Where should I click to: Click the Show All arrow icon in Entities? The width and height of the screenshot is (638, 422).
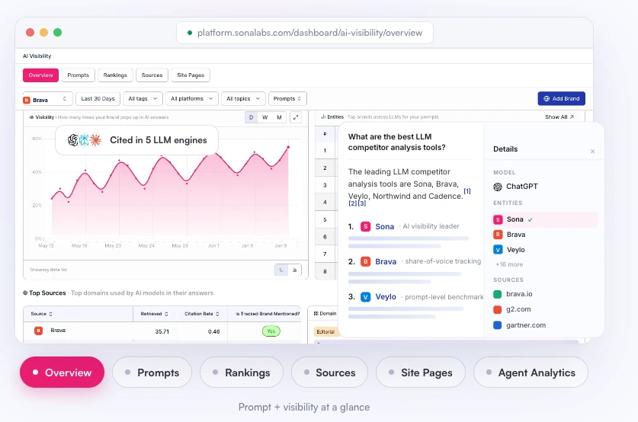coord(572,117)
